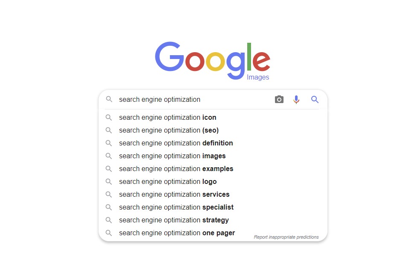Click magnifier icon beside 'definition' suggestion

[x=108, y=143]
